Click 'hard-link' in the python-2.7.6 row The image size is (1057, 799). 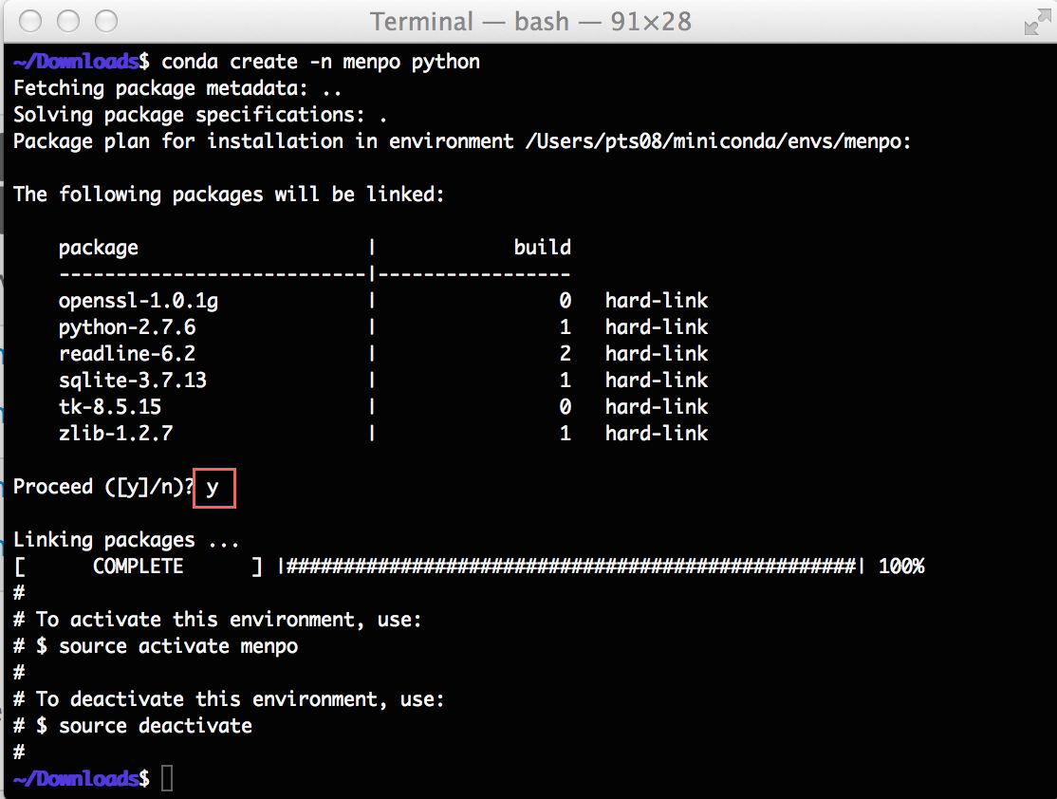[657, 327]
